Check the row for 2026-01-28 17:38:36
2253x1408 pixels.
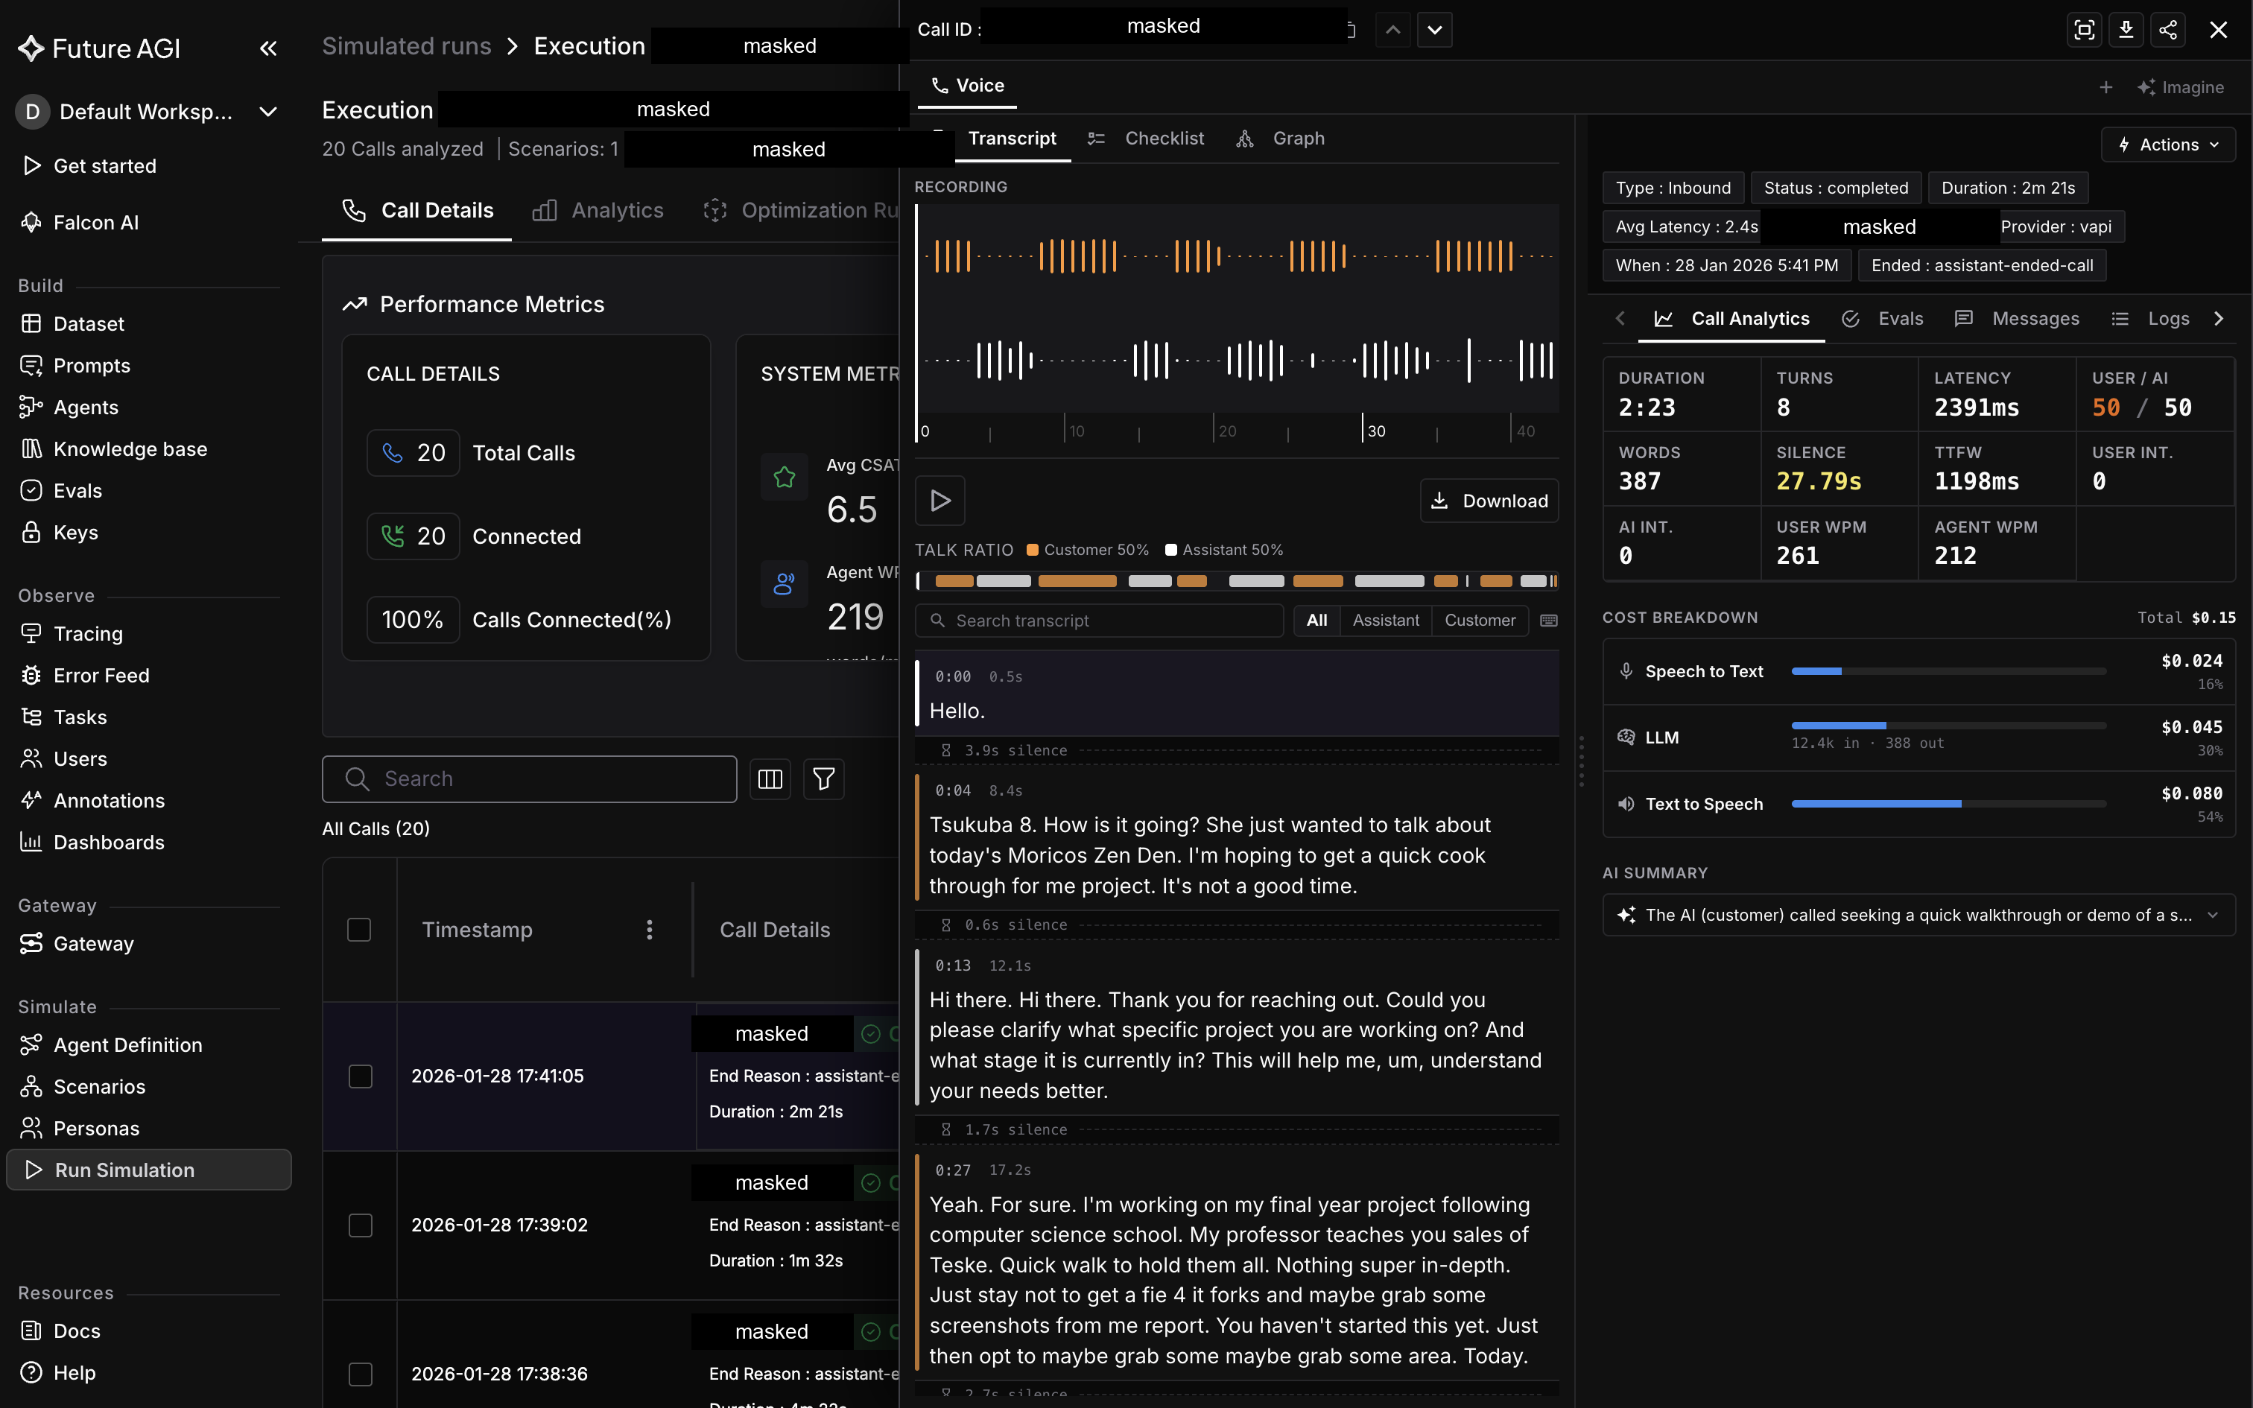click(361, 1374)
